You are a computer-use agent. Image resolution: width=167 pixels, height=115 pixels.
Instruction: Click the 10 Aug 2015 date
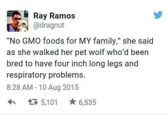point(59,87)
